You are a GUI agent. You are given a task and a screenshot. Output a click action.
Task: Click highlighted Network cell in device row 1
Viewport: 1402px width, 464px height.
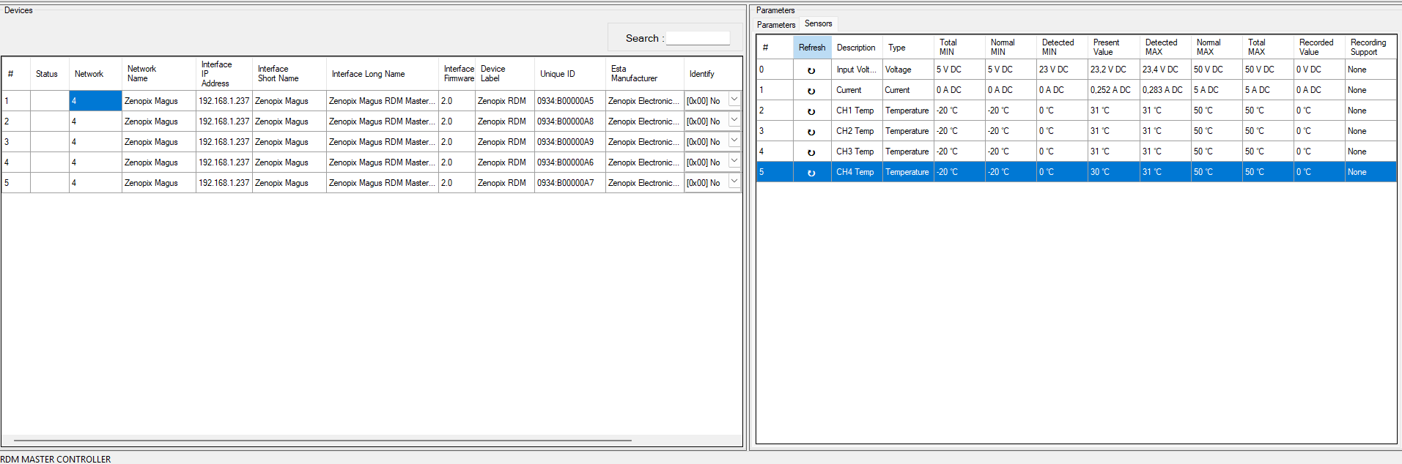95,101
